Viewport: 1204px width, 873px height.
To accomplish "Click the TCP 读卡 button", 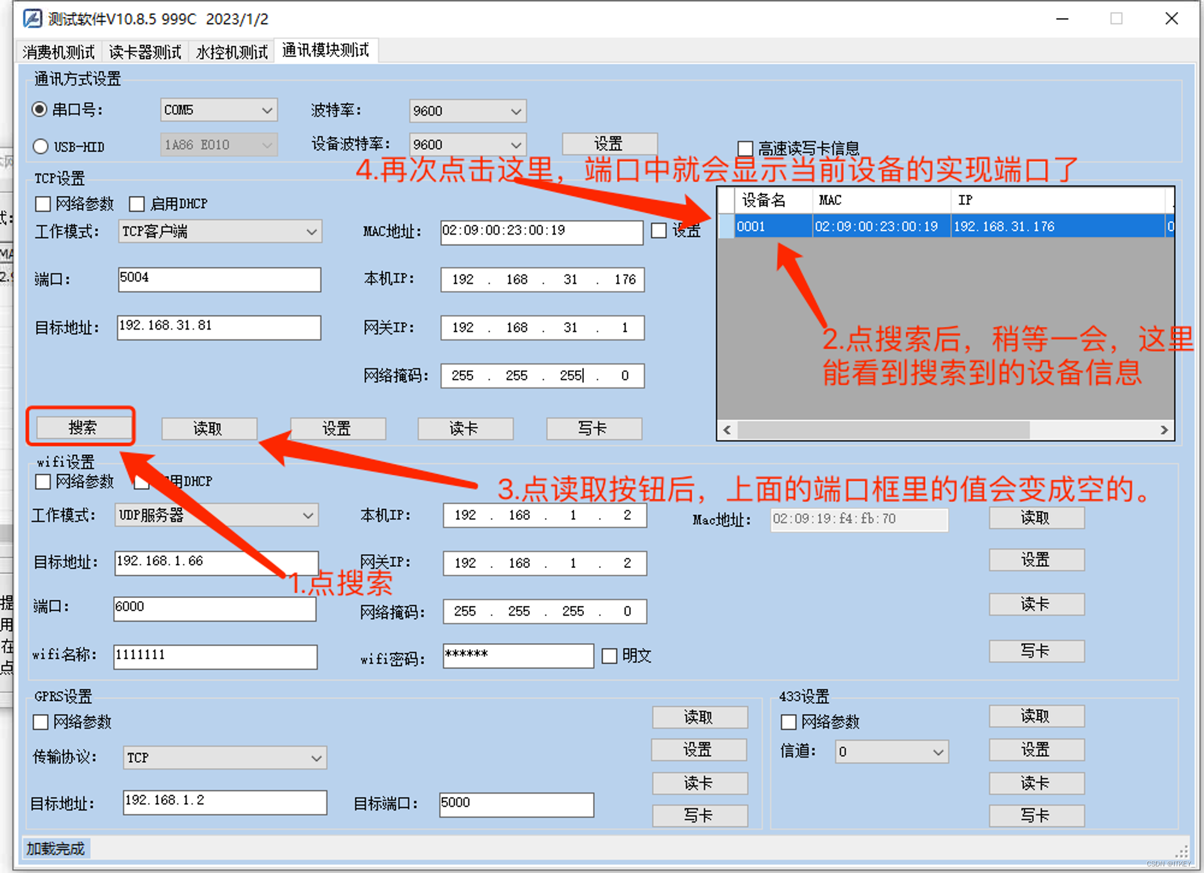I will click(465, 428).
